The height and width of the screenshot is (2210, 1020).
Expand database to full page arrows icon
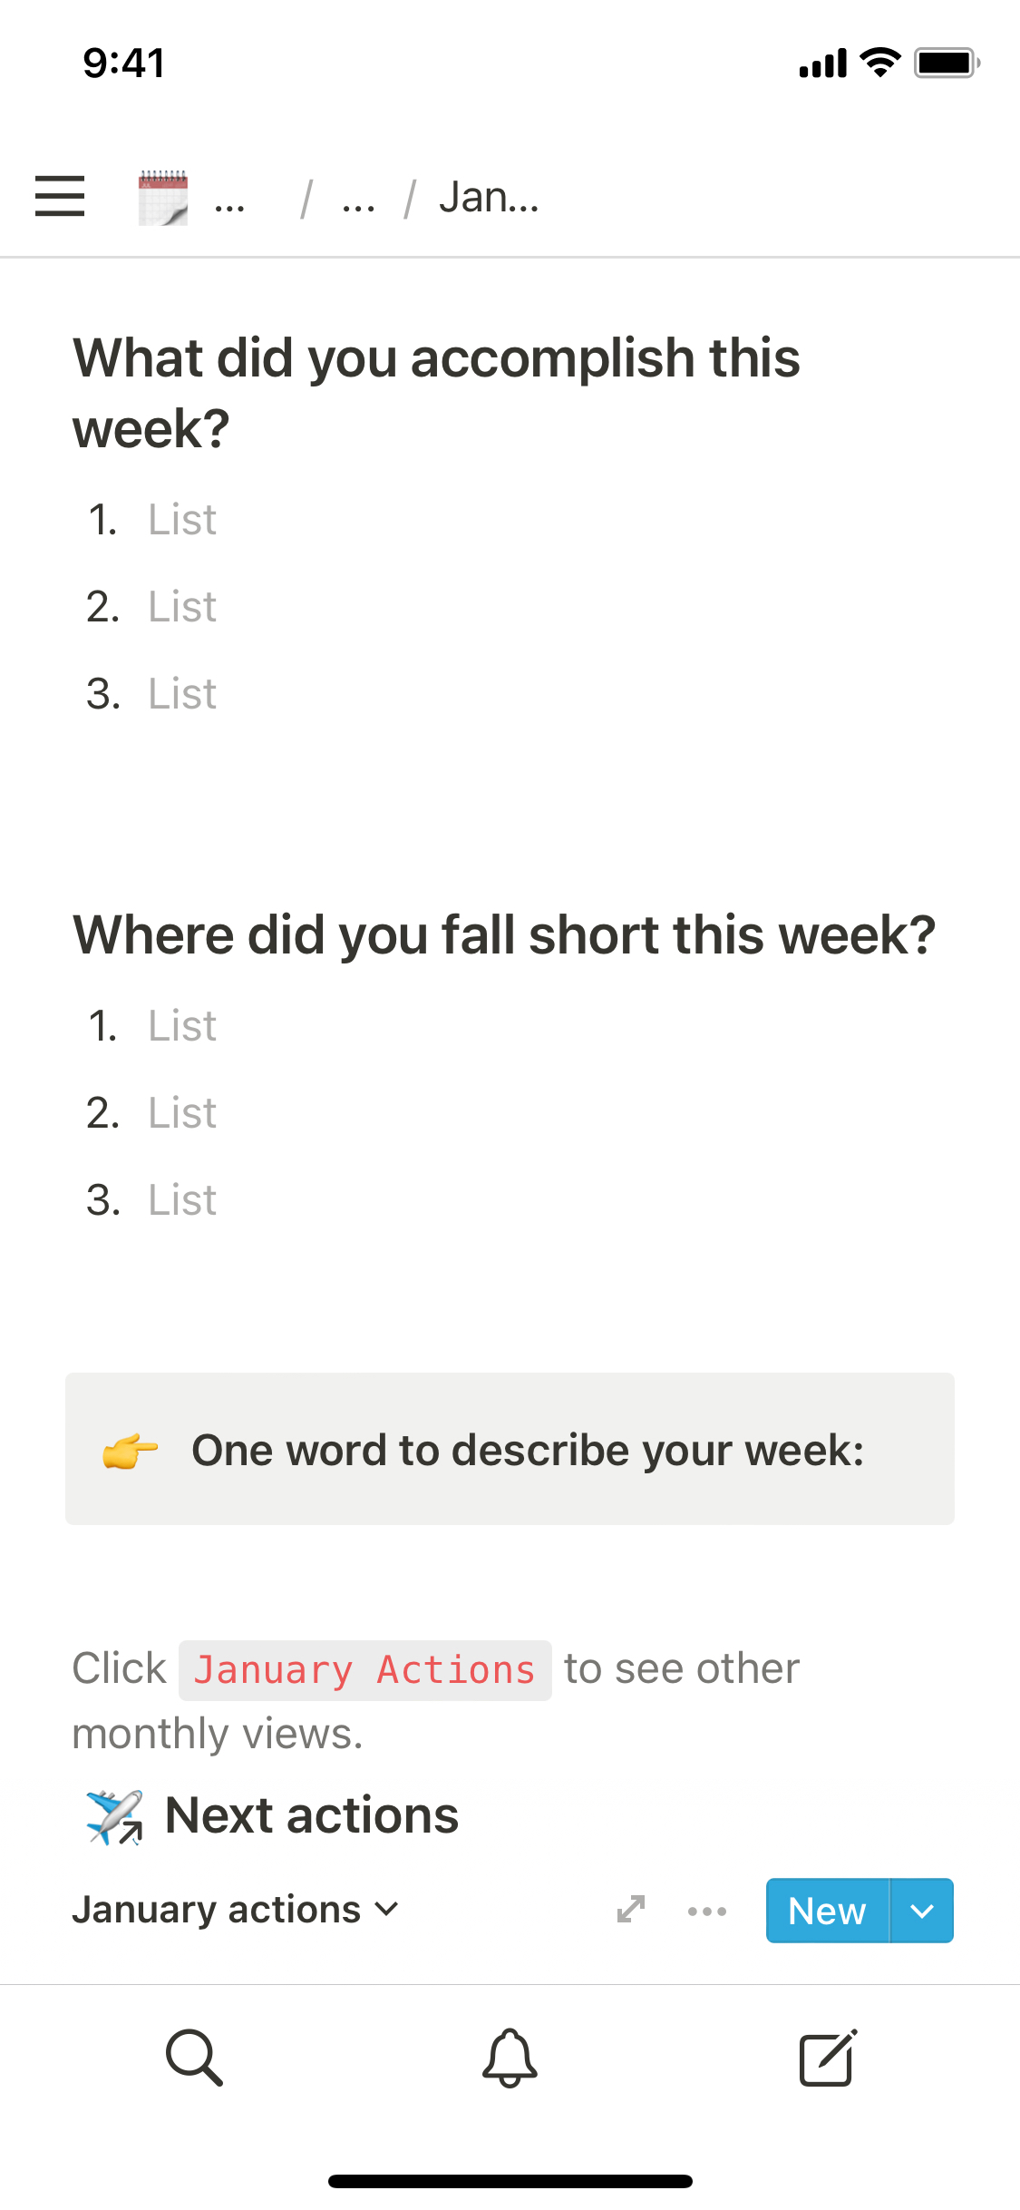coord(630,1909)
